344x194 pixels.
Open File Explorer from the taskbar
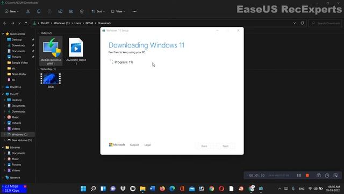click(x=142, y=189)
